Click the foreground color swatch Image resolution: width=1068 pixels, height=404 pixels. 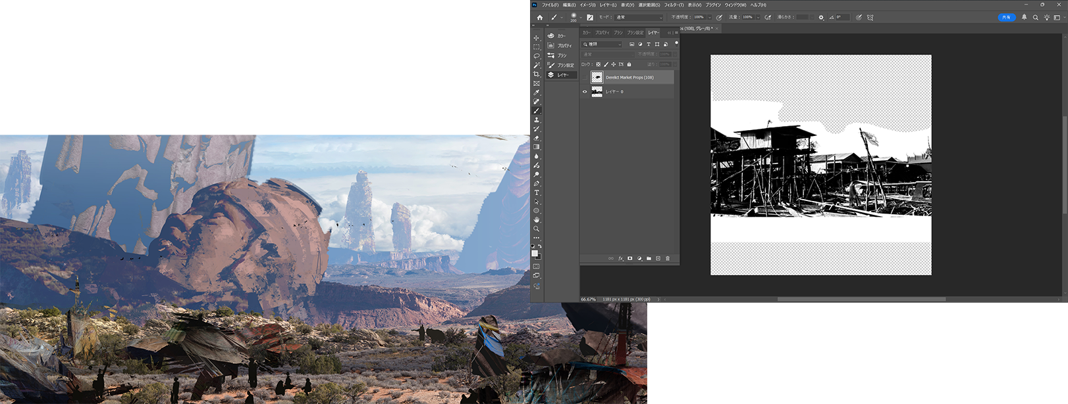535,253
